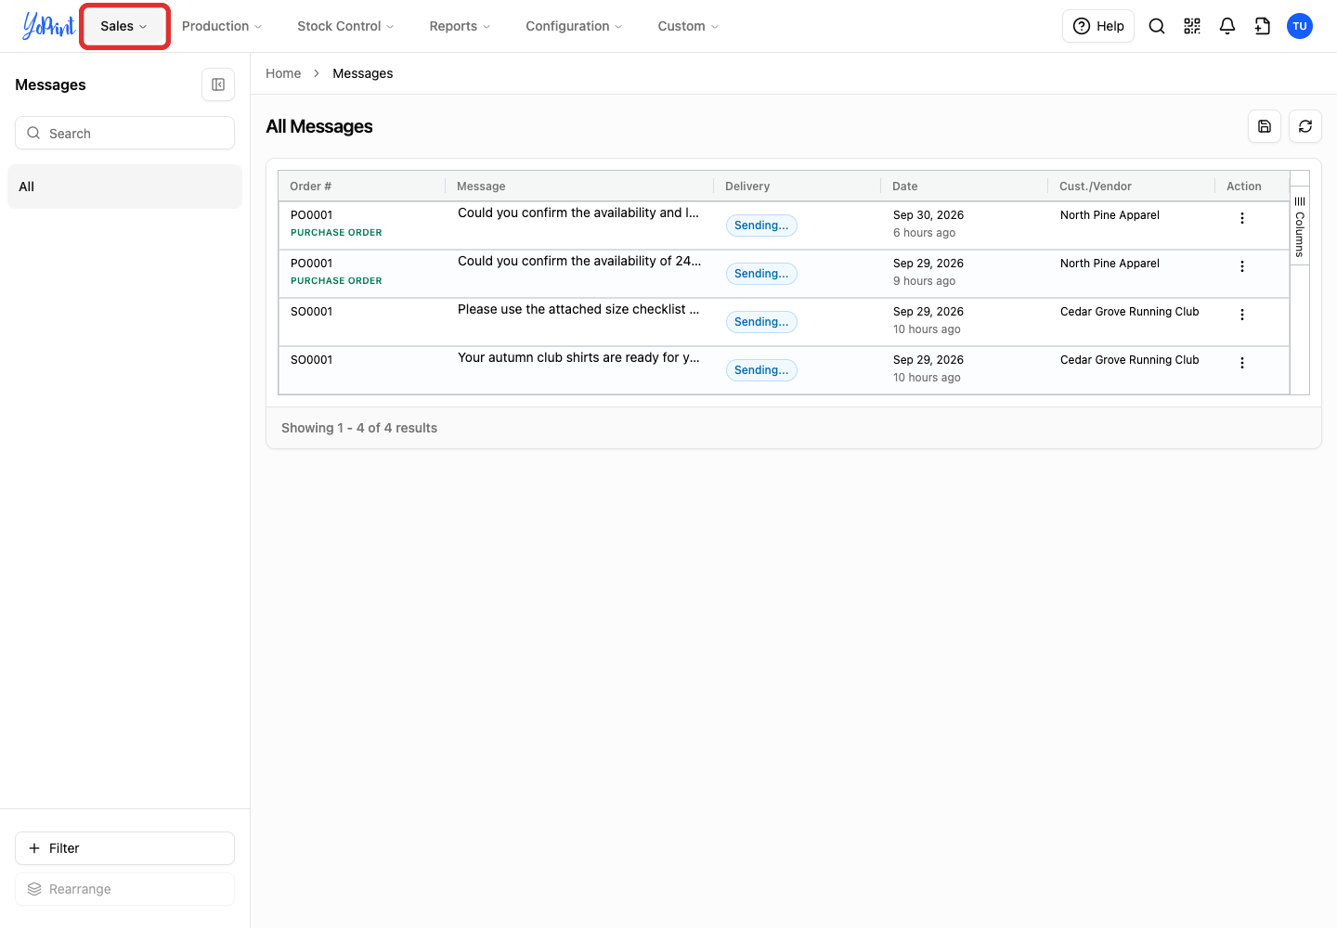Expand the Sales menu
The width and height of the screenshot is (1337, 928).
pyautogui.click(x=124, y=26)
